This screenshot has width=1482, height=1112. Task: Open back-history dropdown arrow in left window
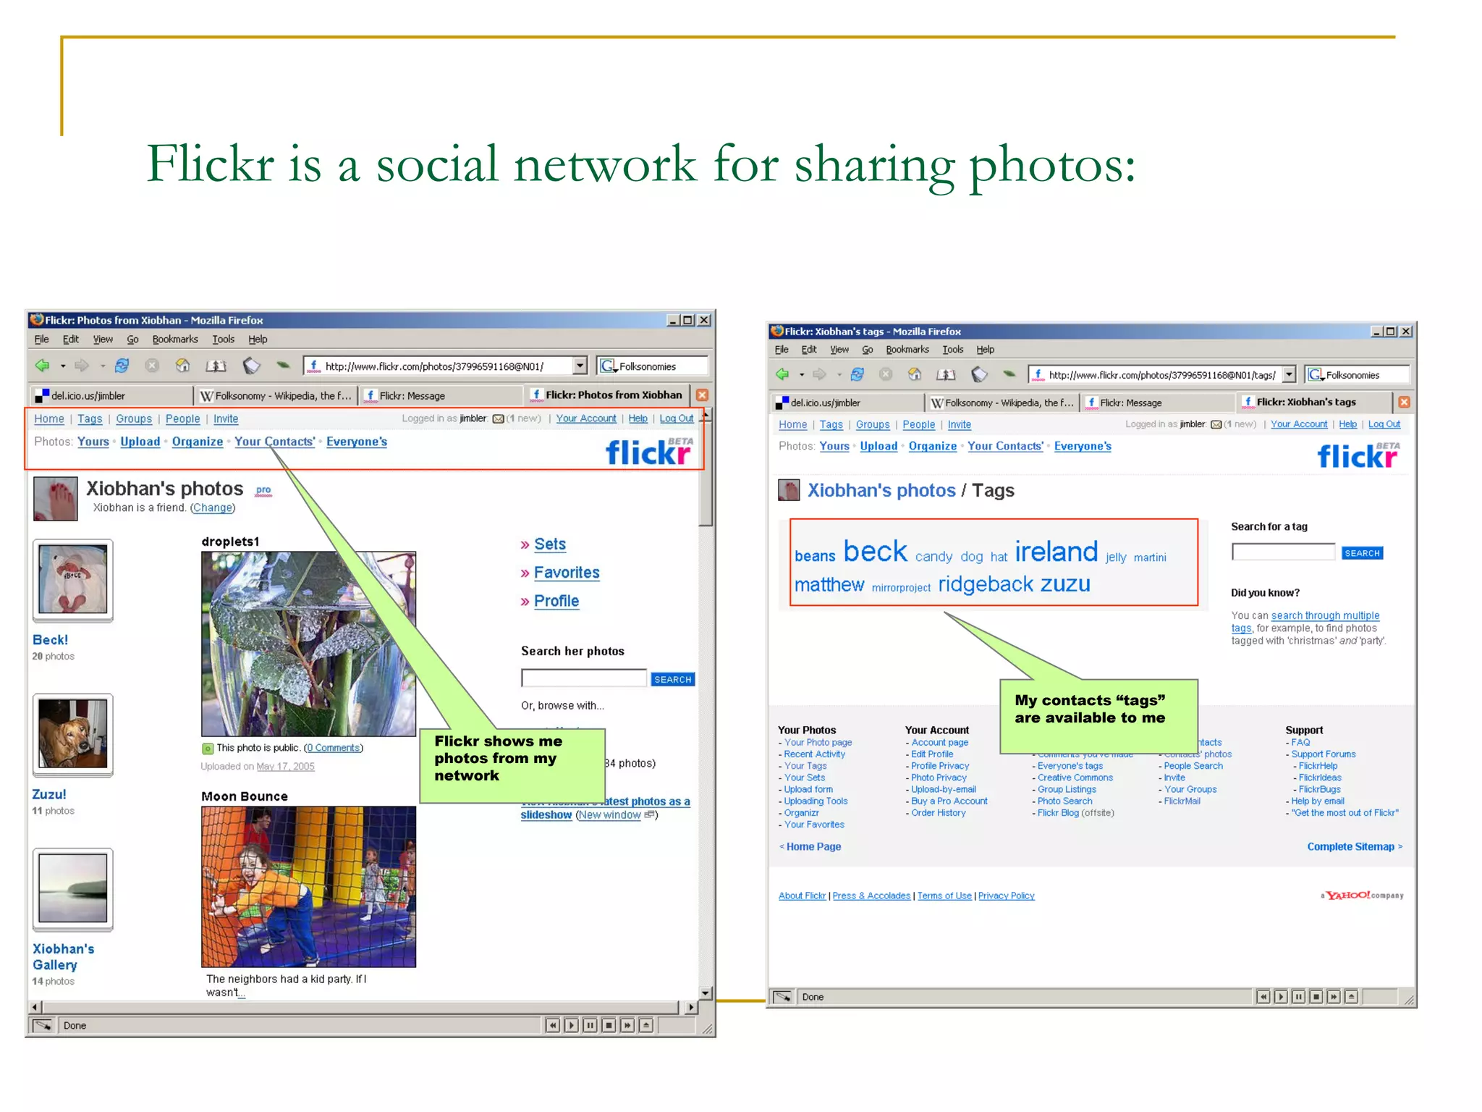(63, 366)
